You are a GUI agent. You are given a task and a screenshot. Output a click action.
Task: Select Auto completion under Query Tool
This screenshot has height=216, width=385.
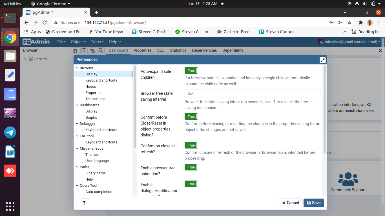pyautogui.click(x=99, y=192)
